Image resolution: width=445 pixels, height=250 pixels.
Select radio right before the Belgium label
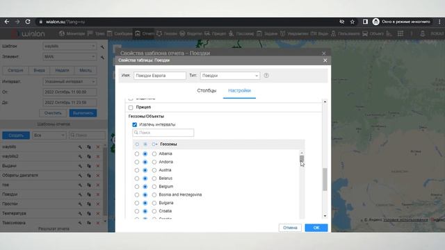coord(154,187)
